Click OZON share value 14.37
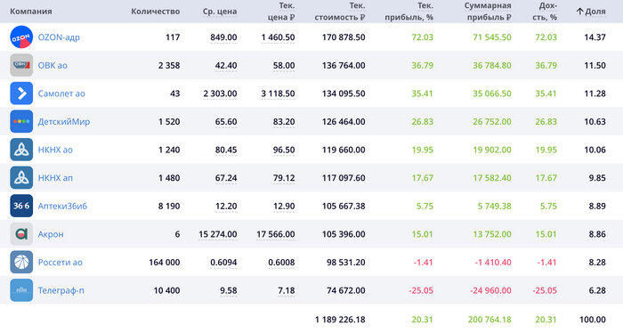Viewport: 623px width, 333px height. [x=595, y=37]
